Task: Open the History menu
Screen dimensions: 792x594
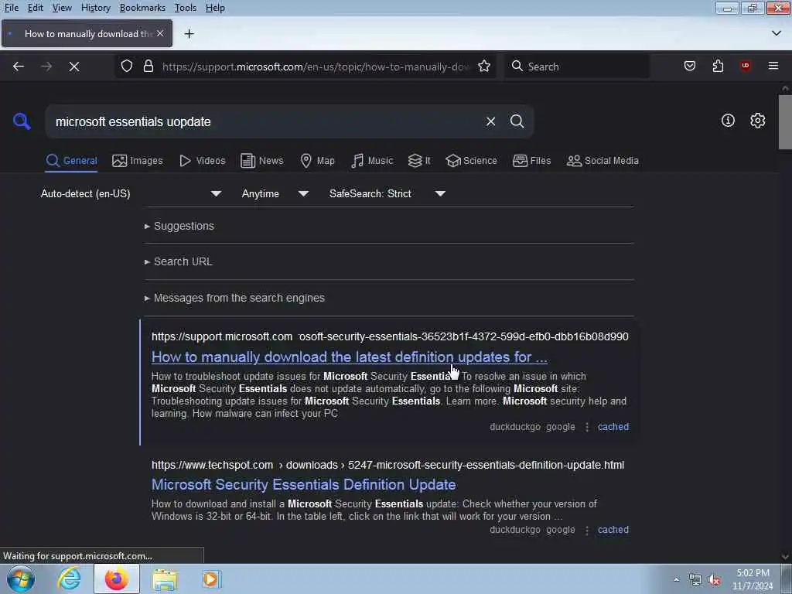Action: pos(95,8)
